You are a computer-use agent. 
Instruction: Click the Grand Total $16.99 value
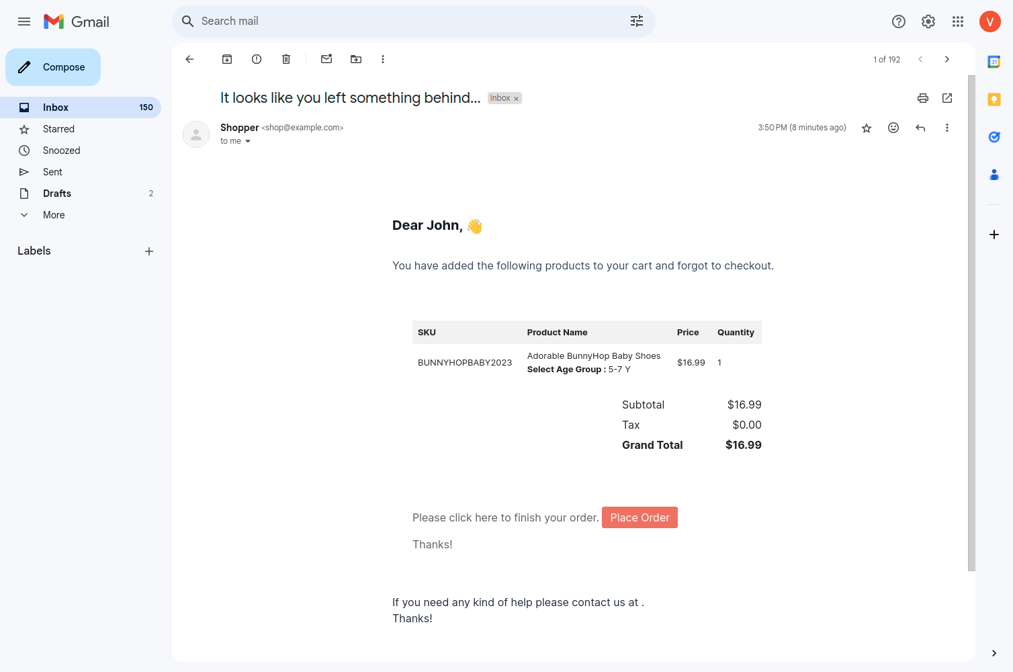coord(744,445)
